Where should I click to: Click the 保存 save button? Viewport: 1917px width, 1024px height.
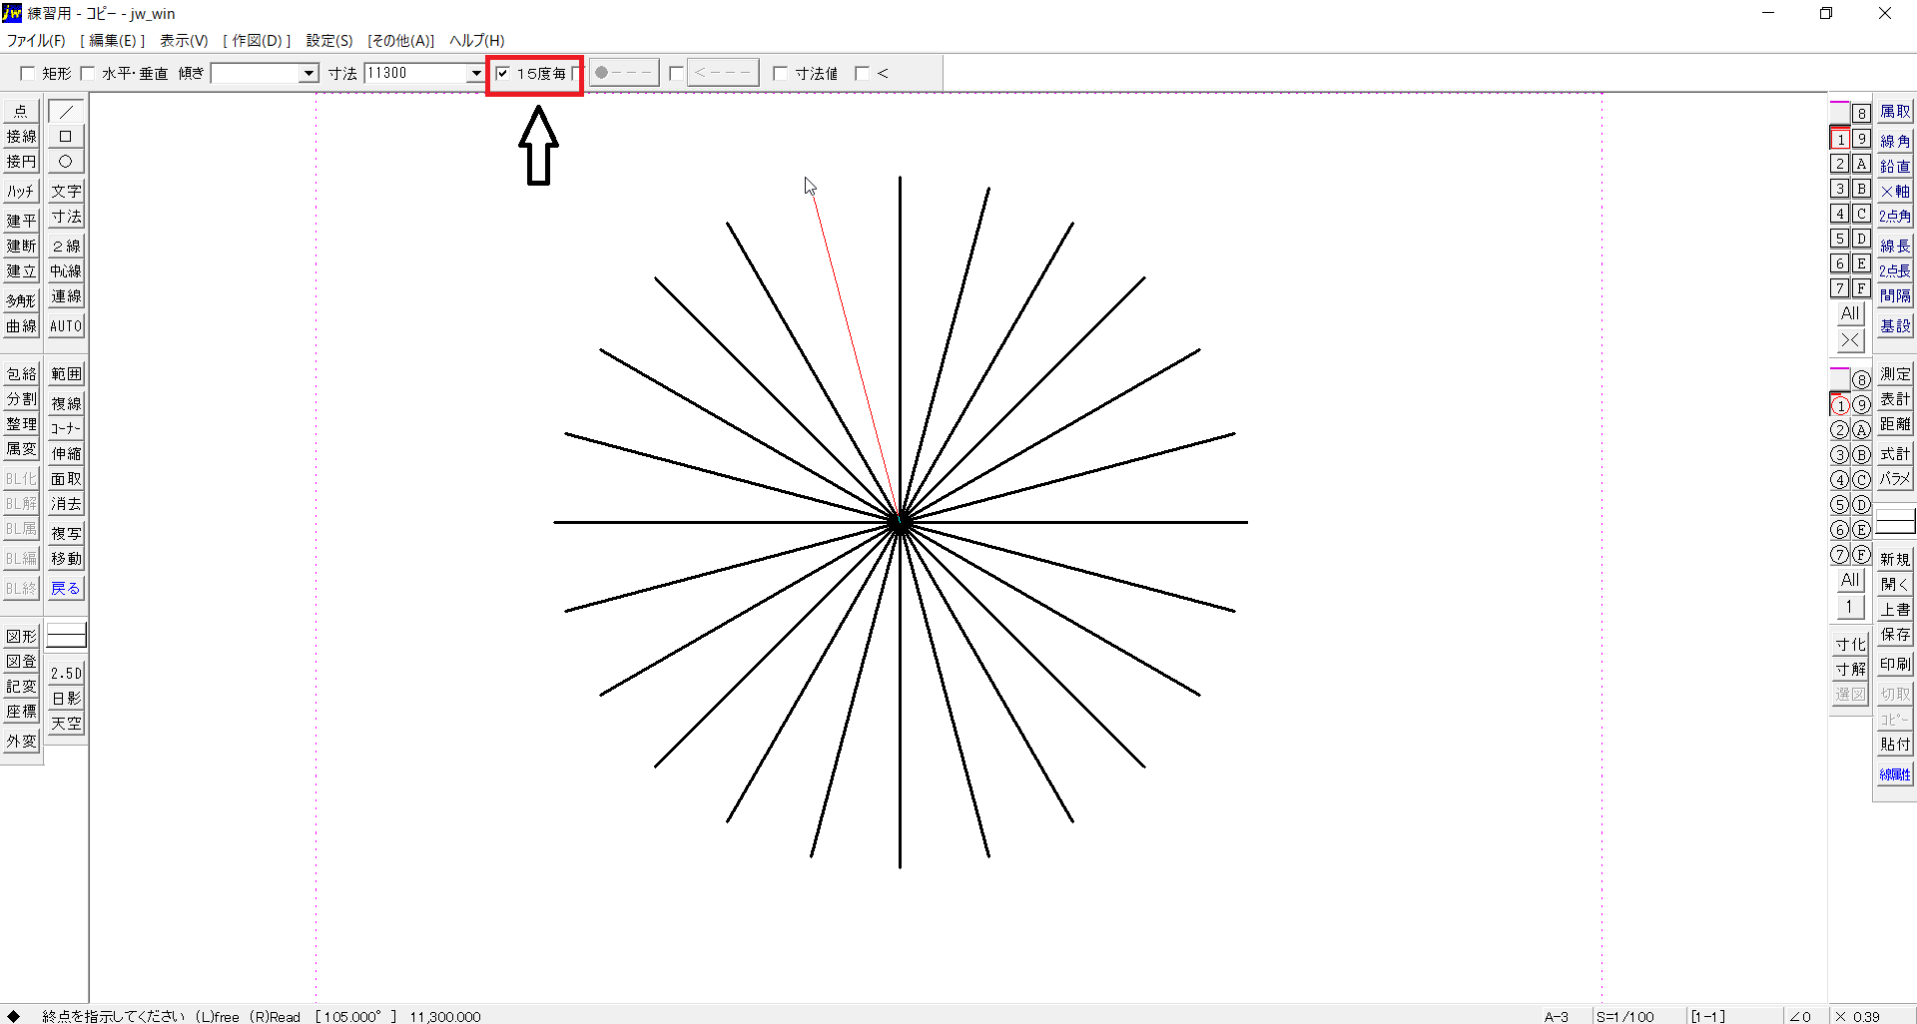pyautogui.click(x=1894, y=635)
